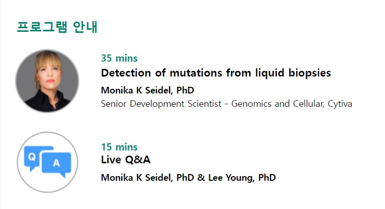Viewport: 385px width, 209px height.
Task: Open 'Detection of mutations from liquid biopsies' title
Action: click(216, 73)
